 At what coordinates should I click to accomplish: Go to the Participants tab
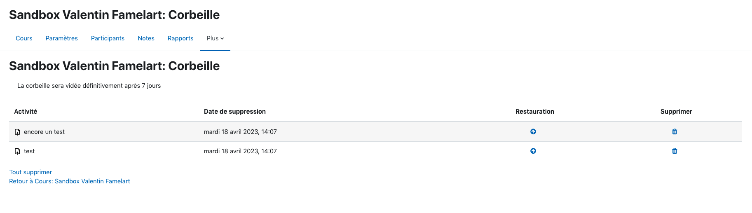(x=108, y=38)
